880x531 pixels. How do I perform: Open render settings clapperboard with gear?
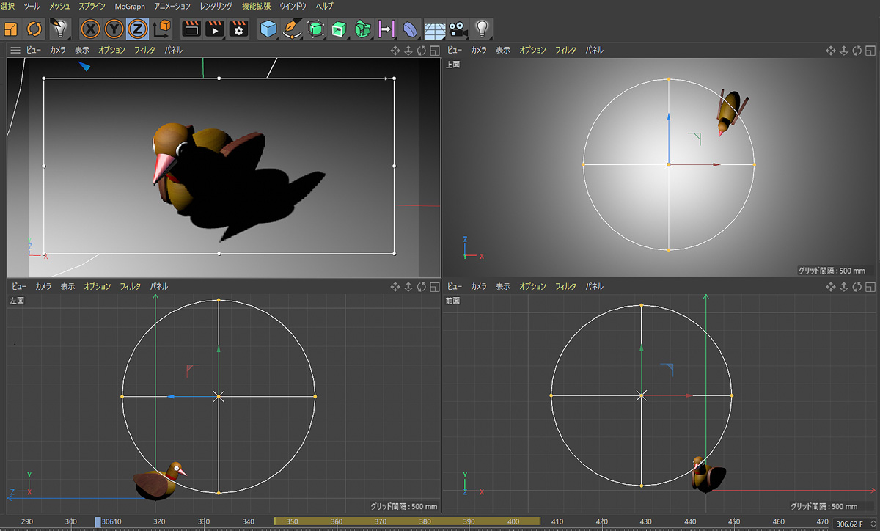238,29
